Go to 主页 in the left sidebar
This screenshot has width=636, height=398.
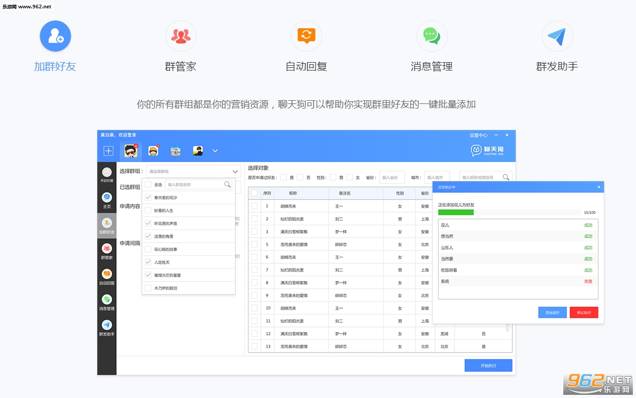107,200
